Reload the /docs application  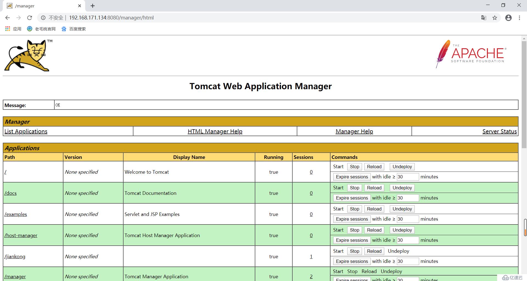[374, 188]
